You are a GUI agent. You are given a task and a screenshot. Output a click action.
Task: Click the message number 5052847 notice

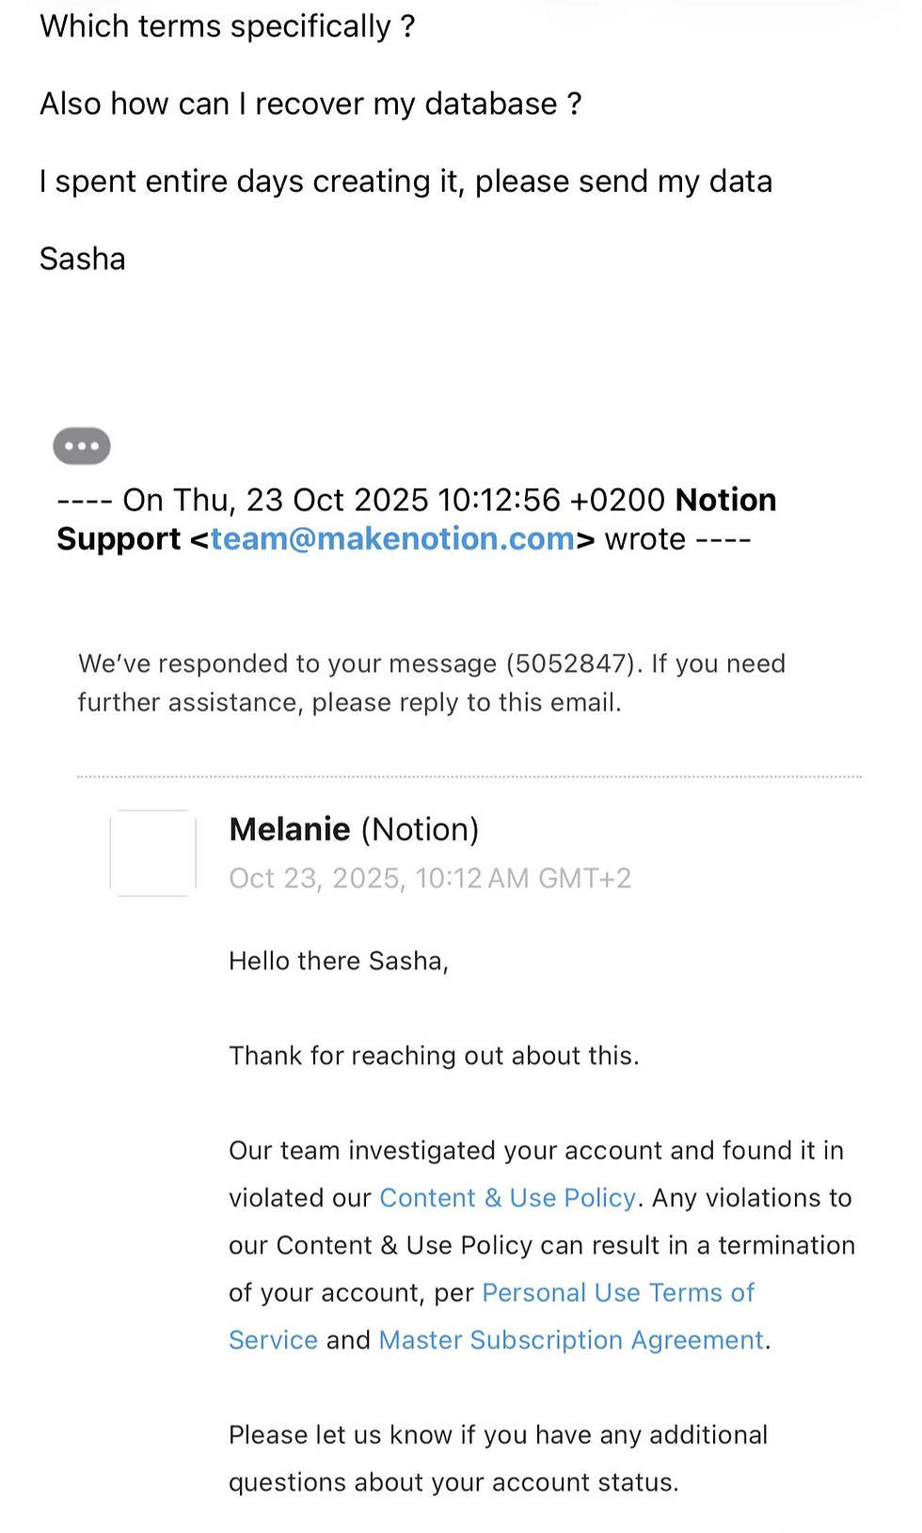point(432,664)
